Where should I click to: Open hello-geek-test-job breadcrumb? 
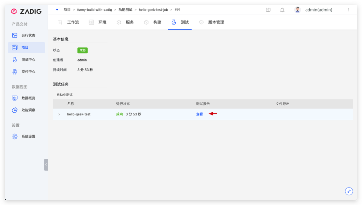pos(153,10)
